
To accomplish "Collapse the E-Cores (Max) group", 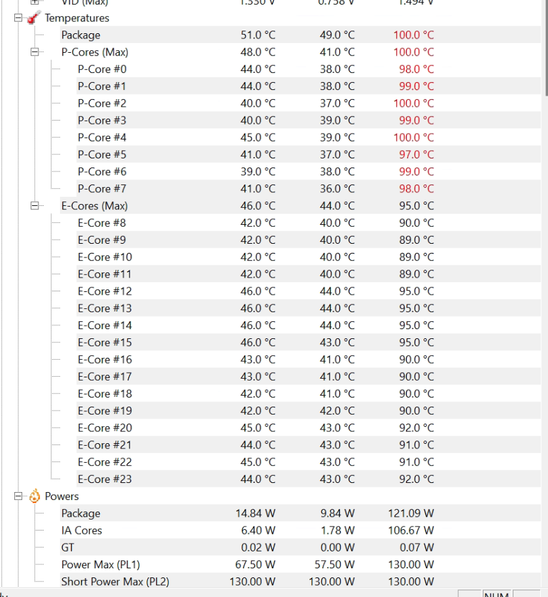I will click(35, 206).
